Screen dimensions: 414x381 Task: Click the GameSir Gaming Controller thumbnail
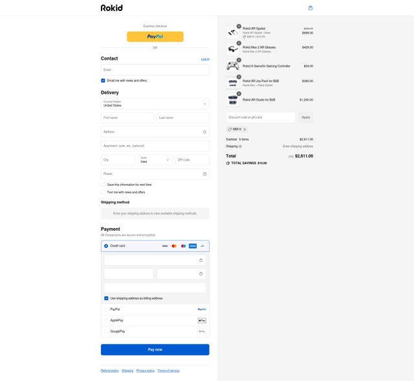tap(233, 66)
